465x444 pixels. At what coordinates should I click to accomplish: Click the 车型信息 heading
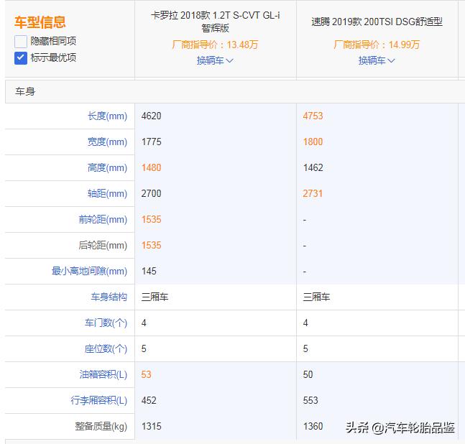coord(40,22)
